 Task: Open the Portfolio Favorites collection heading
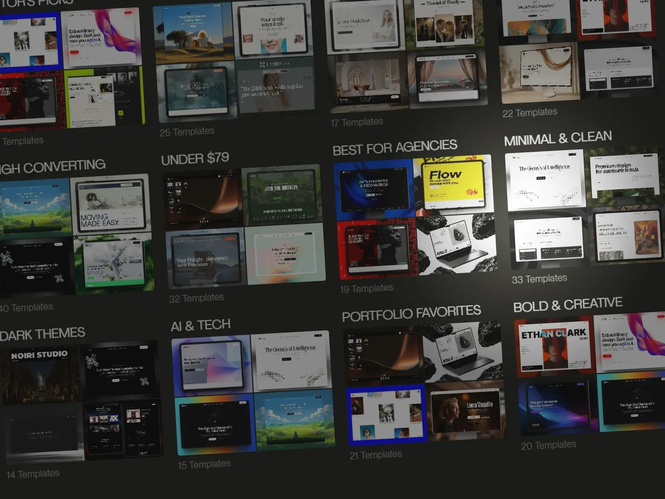pyautogui.click(x=411, y=313)
